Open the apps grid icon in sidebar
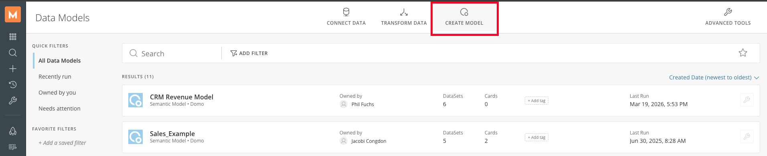767x156 pixels. tap(13, 37)
